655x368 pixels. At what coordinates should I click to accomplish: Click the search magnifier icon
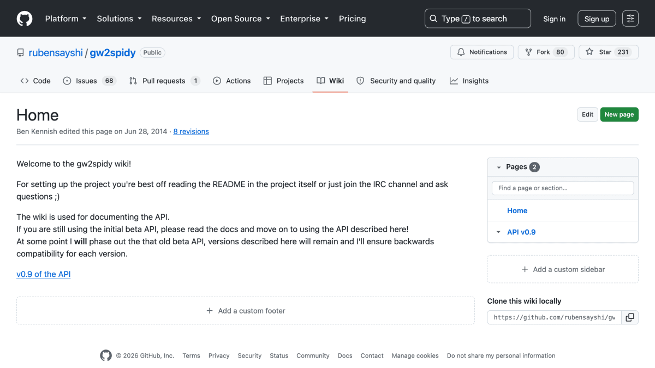click(433, 19)
